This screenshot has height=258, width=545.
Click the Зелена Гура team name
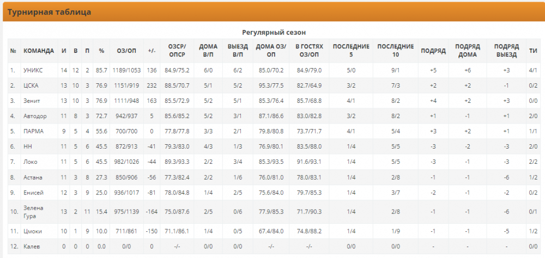tap(33, 212)
